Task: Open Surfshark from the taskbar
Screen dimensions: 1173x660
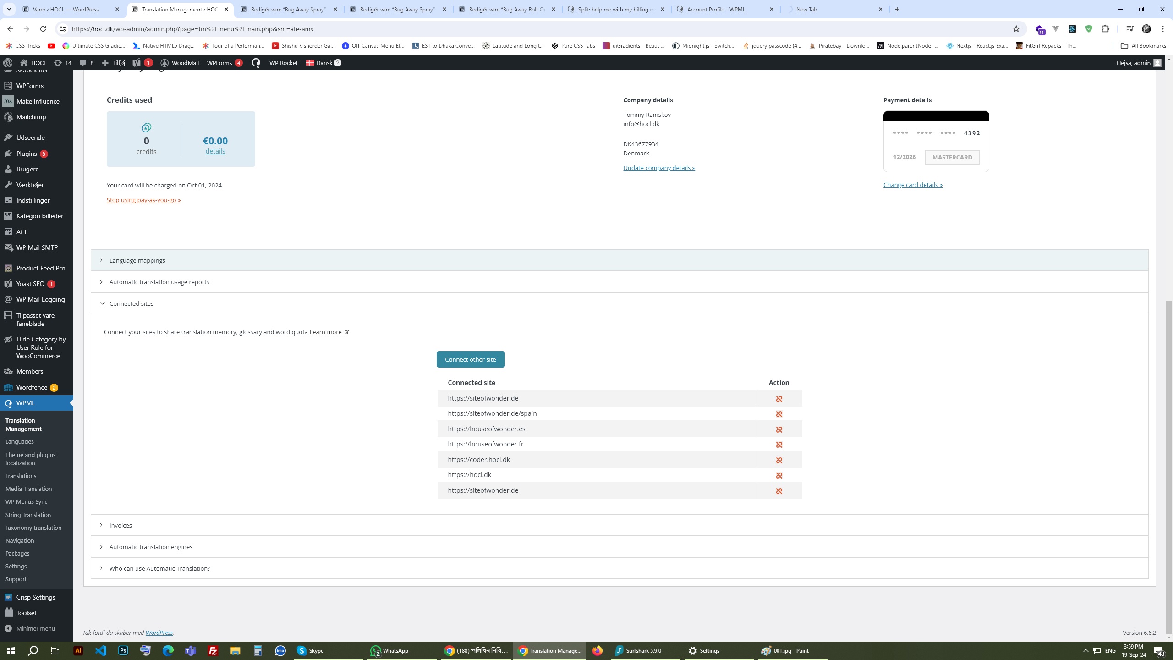Action: click(646, 650)
